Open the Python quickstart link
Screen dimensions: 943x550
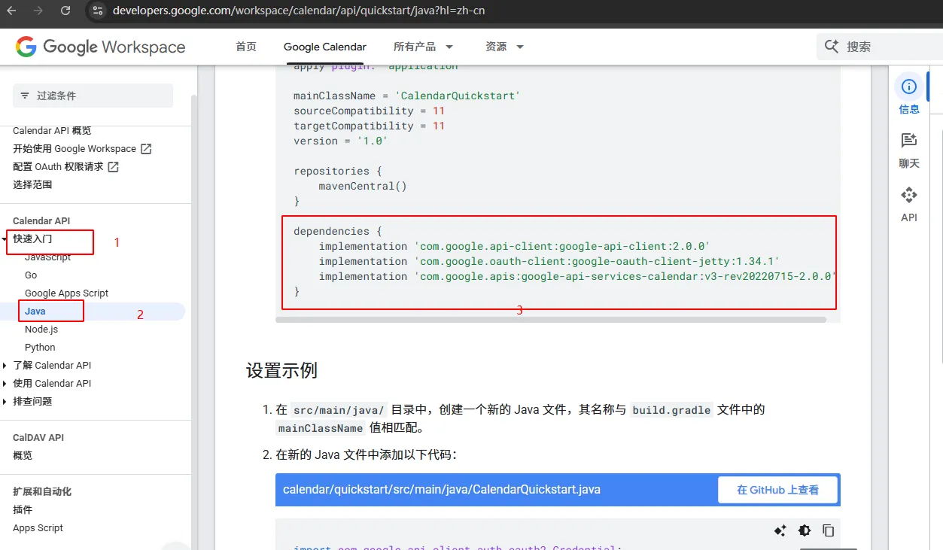pos(40,348)
